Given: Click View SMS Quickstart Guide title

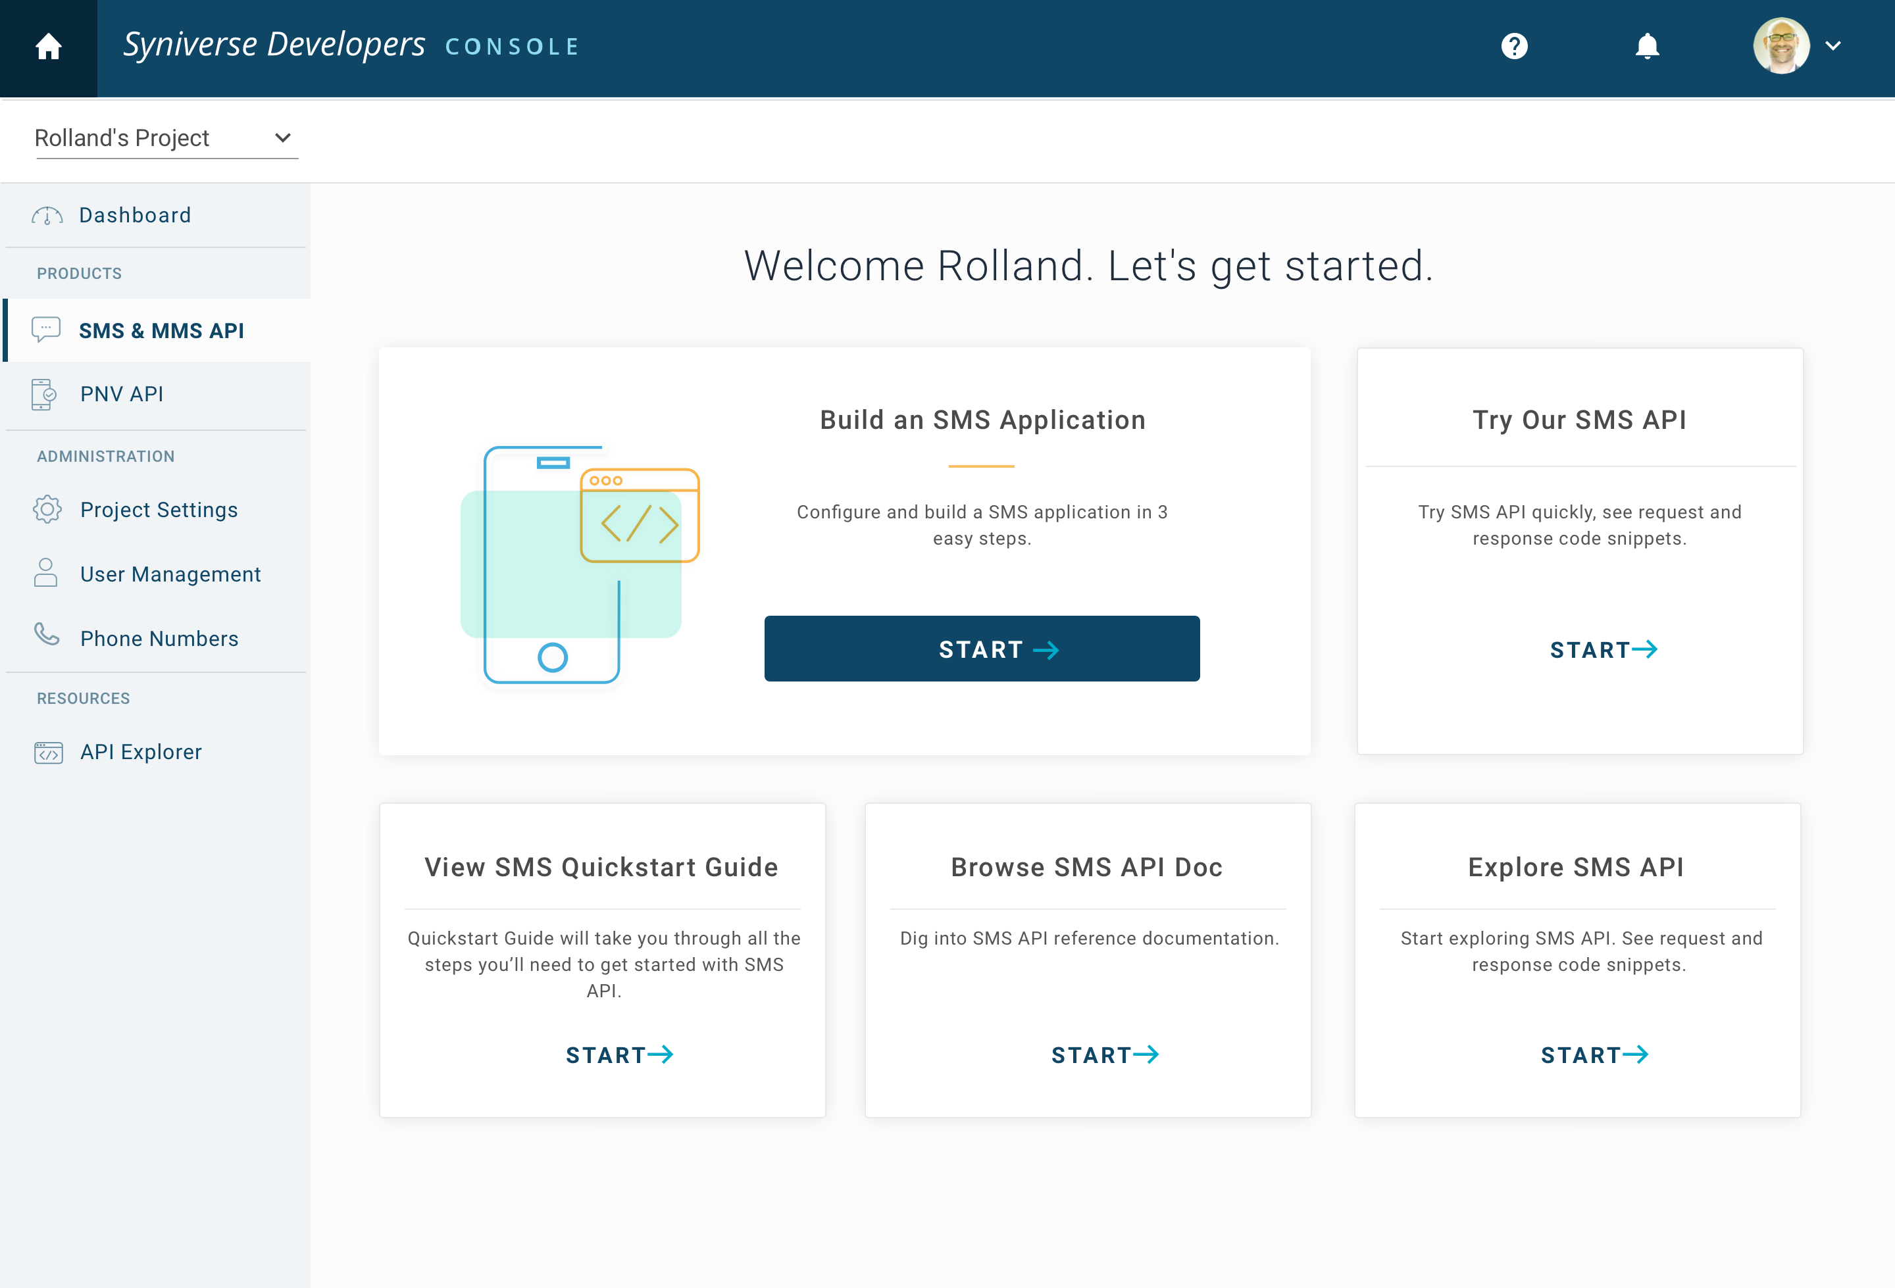Looking at the screenshot, I should (x=602, y=866).
